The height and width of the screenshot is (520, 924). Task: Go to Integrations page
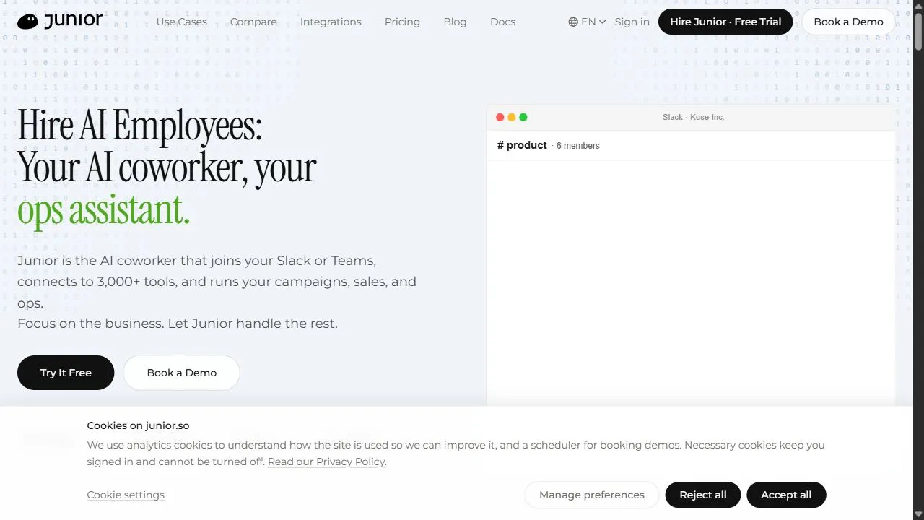[331, 22]
